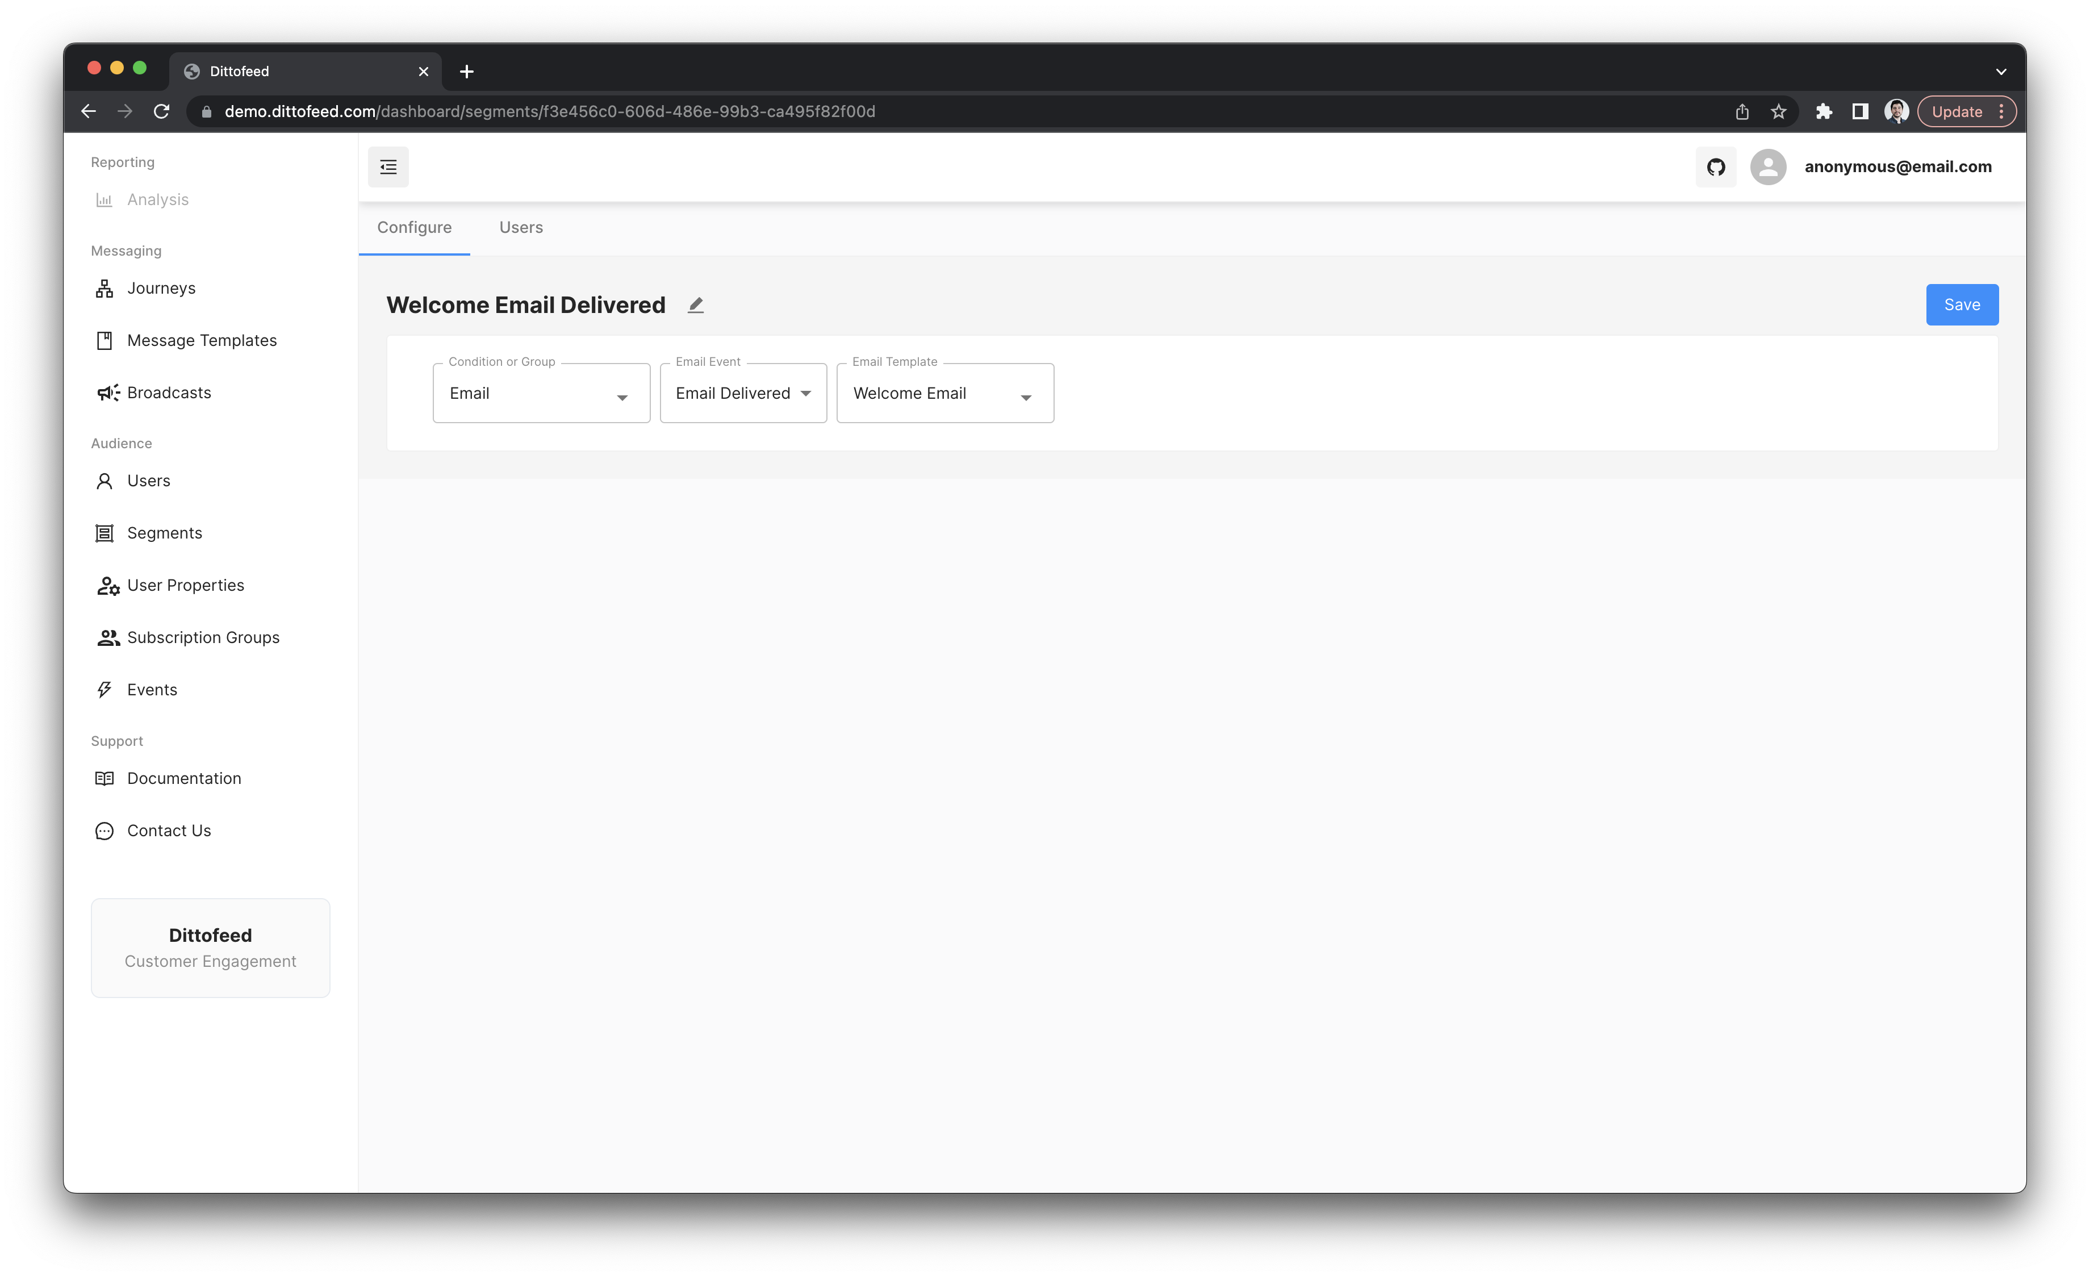The height and width of the screenshot is (1277, 2090).
Task: Open the Condition or Group dropdown
Action: pyautogui.click(x=541, y=393)
